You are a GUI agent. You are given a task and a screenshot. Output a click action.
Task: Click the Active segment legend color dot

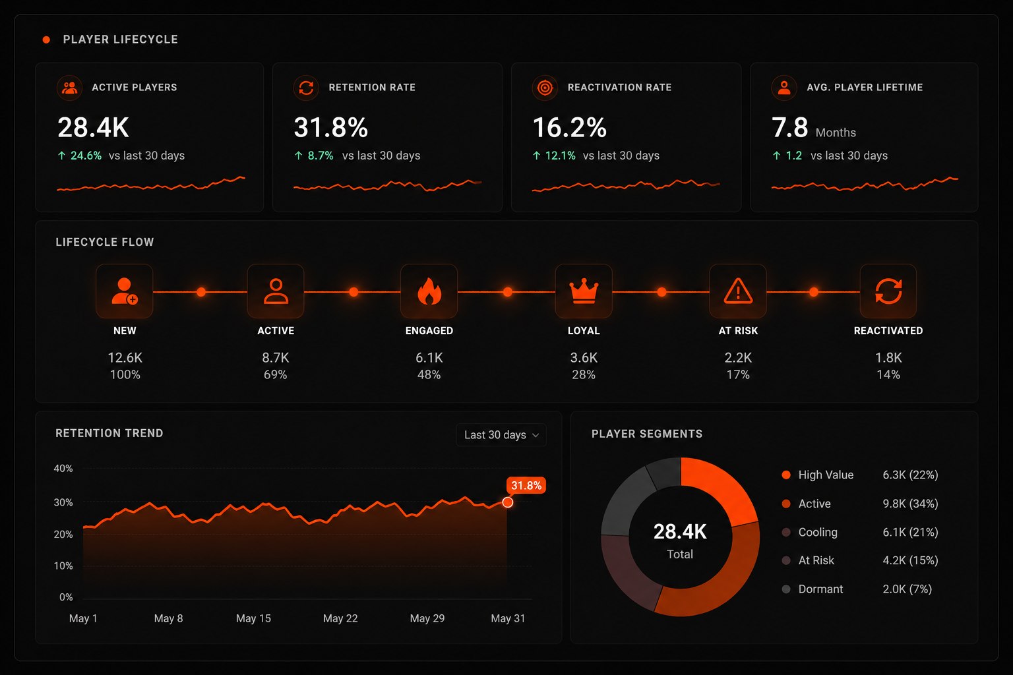click(x=786, y=504)
